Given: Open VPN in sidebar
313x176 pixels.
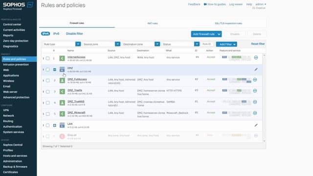Looking at the screenshot, I should pyautogui.click(x=6, y=110).
